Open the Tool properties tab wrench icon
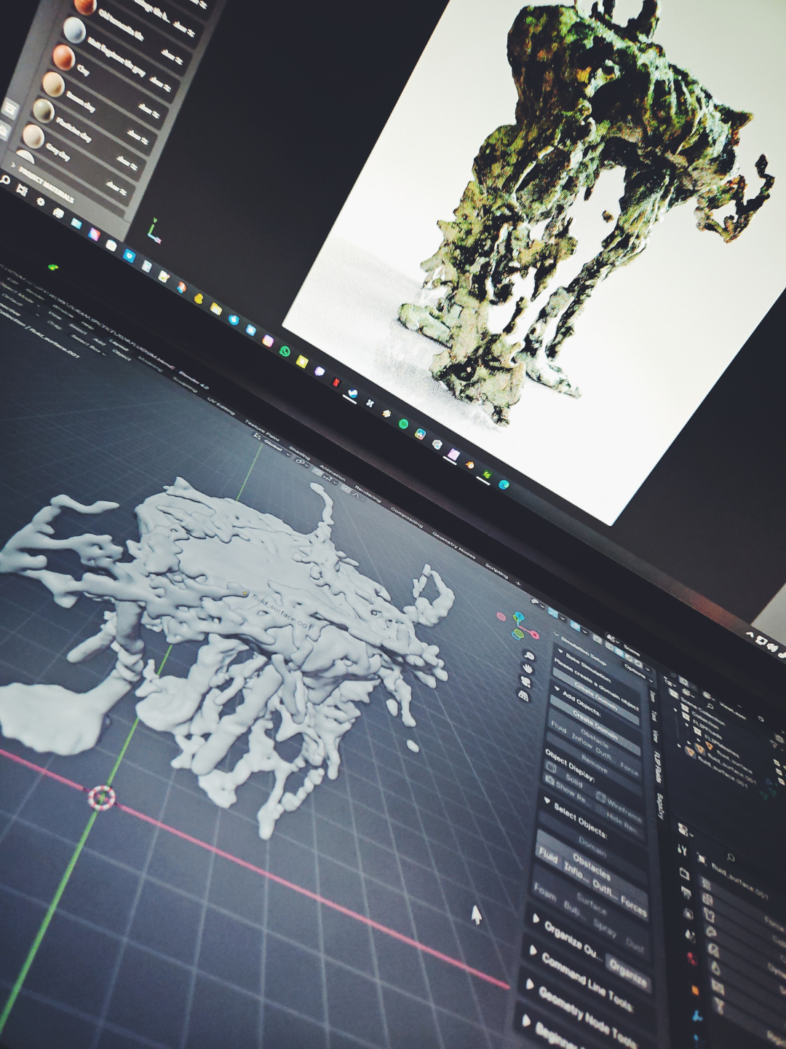Screen dimensions: 786x1049 click(683, 849)
